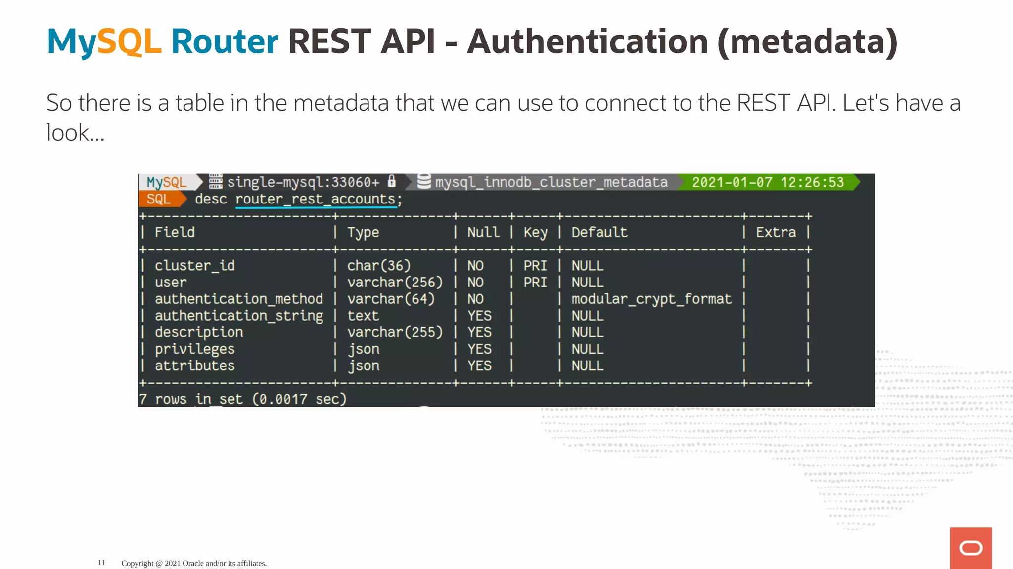Viewport: 1013px width, 569px height.
Task: Click the text type of authentication_string
Action: click(x=363, y=316)
